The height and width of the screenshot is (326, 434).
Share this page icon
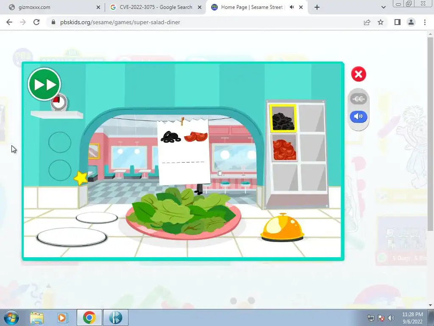[367, 22]
